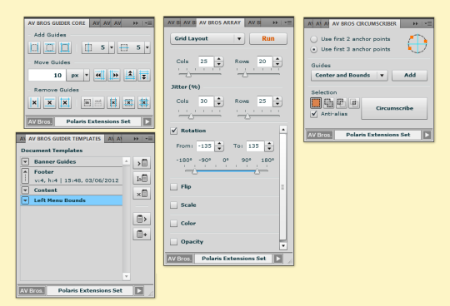Viewport: 450px width, 306px height.
Task: Remove vertical guides icon under Remove Guides
Action: [x=34, y=102]
